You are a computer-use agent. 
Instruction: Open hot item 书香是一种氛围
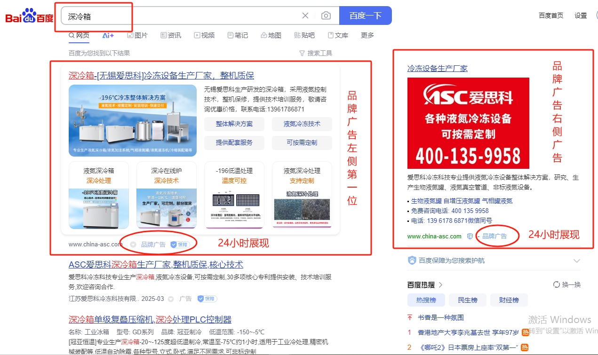click(441, 317)
